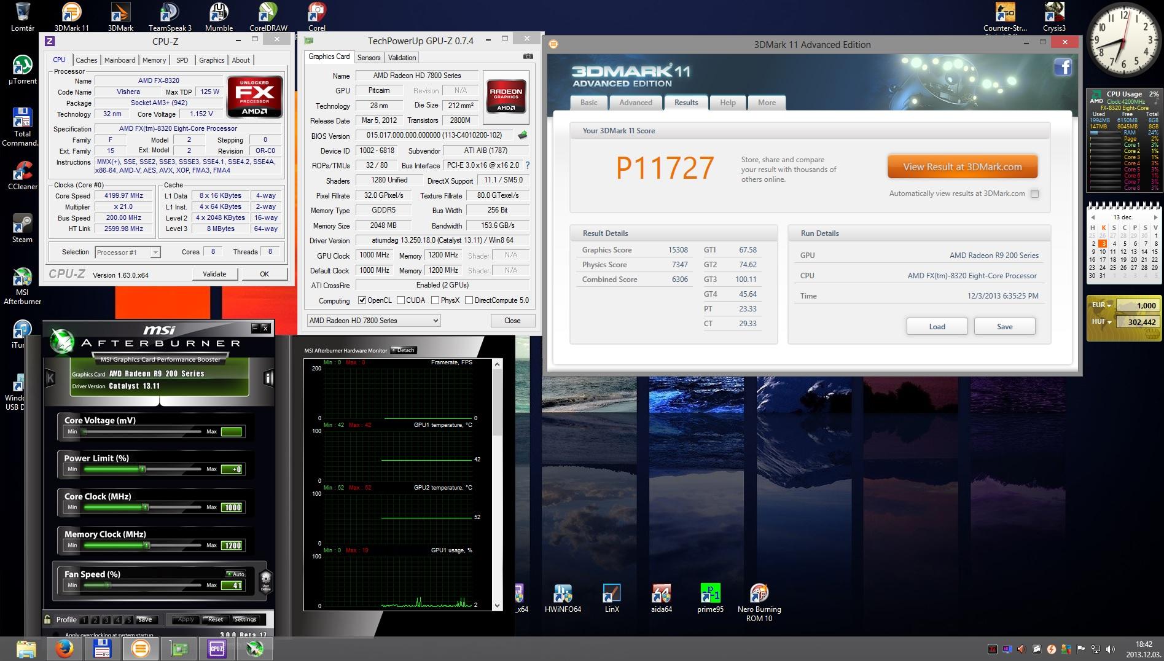Viewport: 1164px width, 661px height.
Task: Switch to the Caches tab in CPU-Z
Action: (x=87, y=60)
